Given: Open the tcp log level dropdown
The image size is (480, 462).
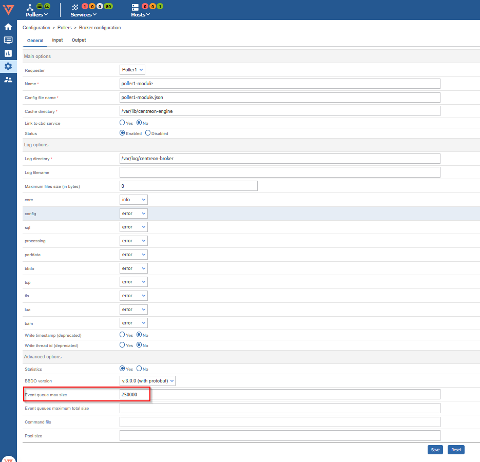Looking at the screenshot, I should 133,282.
